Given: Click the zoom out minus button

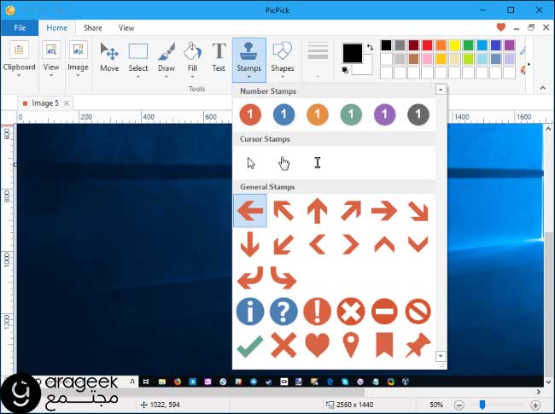Looking at the screenshot, I should pos(459,405).
